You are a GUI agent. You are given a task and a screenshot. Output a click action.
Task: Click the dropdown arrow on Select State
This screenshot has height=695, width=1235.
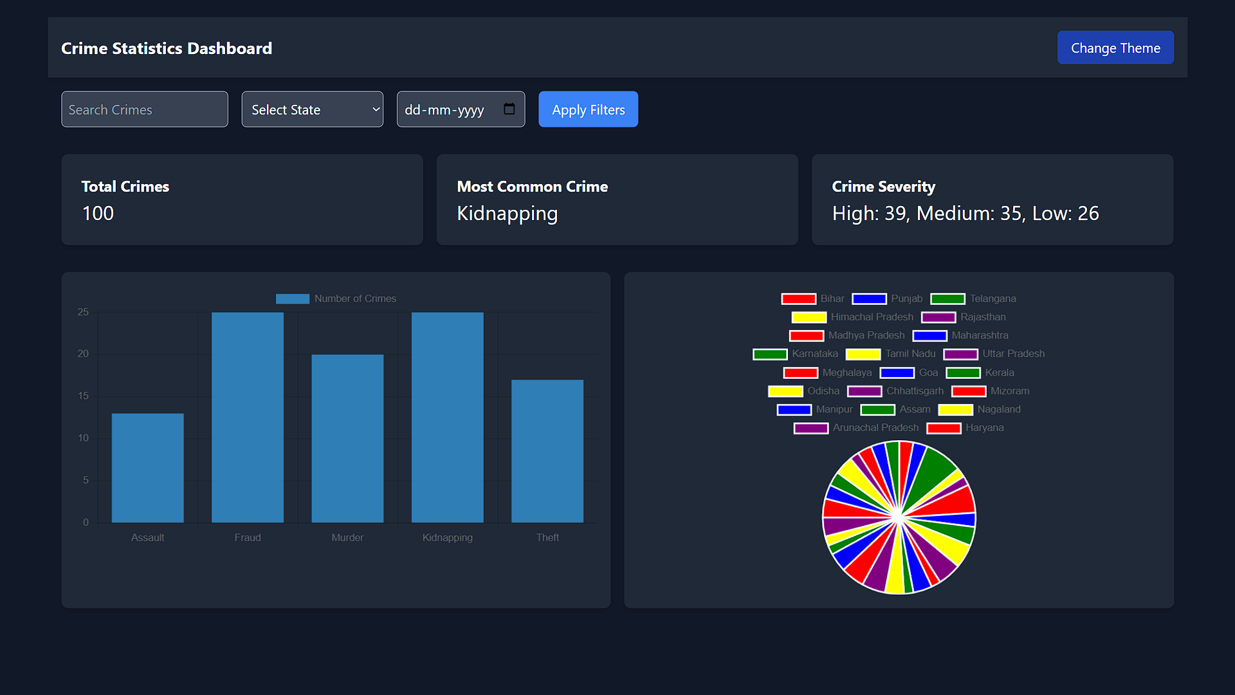[376, 109]
